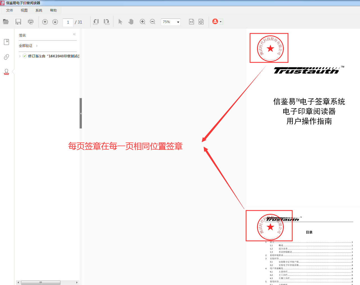Open the attachments paperclip panel

pos(6,57)
